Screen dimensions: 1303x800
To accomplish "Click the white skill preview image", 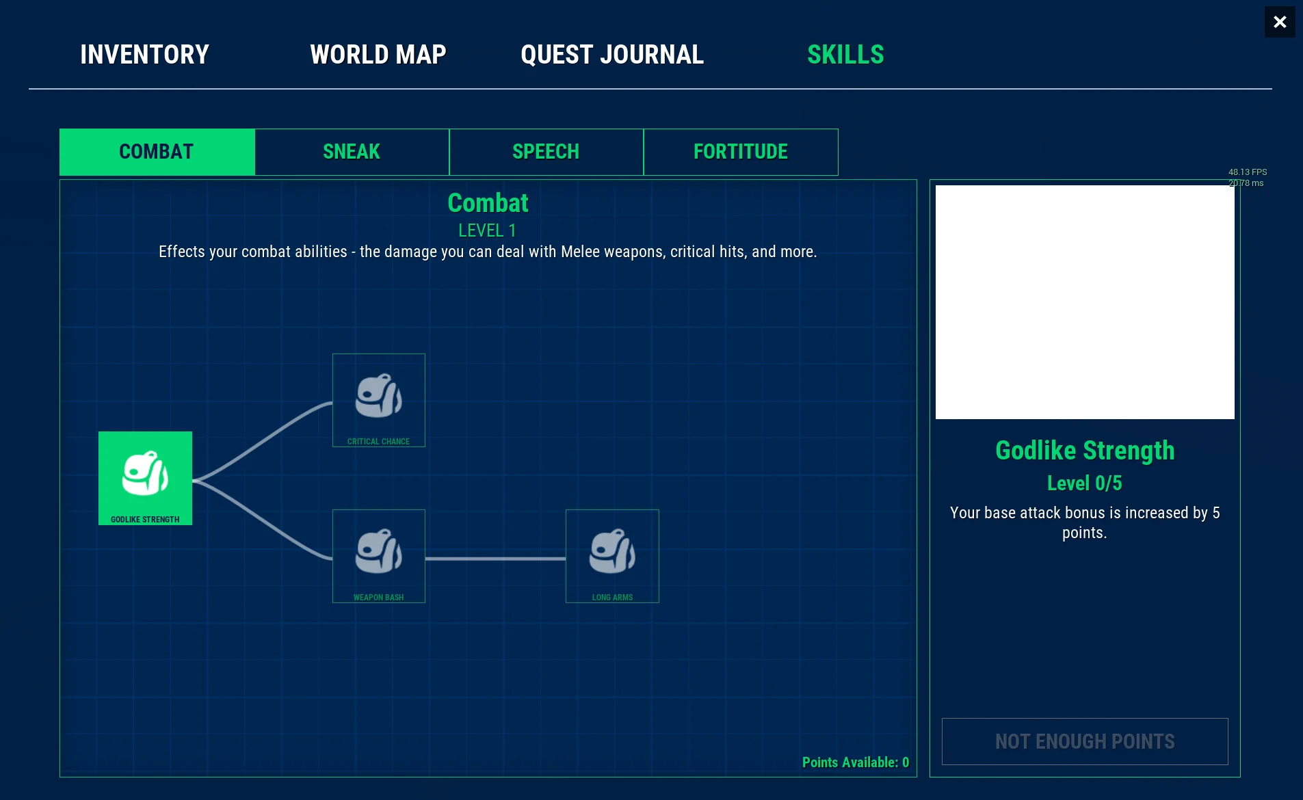I will pos(1085,302).
